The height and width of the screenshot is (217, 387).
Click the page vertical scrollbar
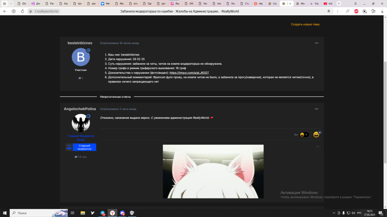[x=385, y=113]
